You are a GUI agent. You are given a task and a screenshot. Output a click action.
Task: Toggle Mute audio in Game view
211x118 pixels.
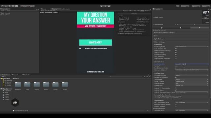pos(136,11)
